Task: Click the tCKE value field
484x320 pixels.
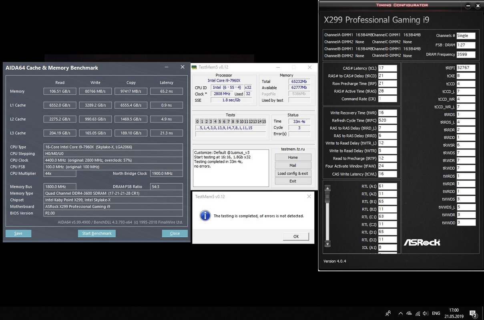Action: point(466,76)
